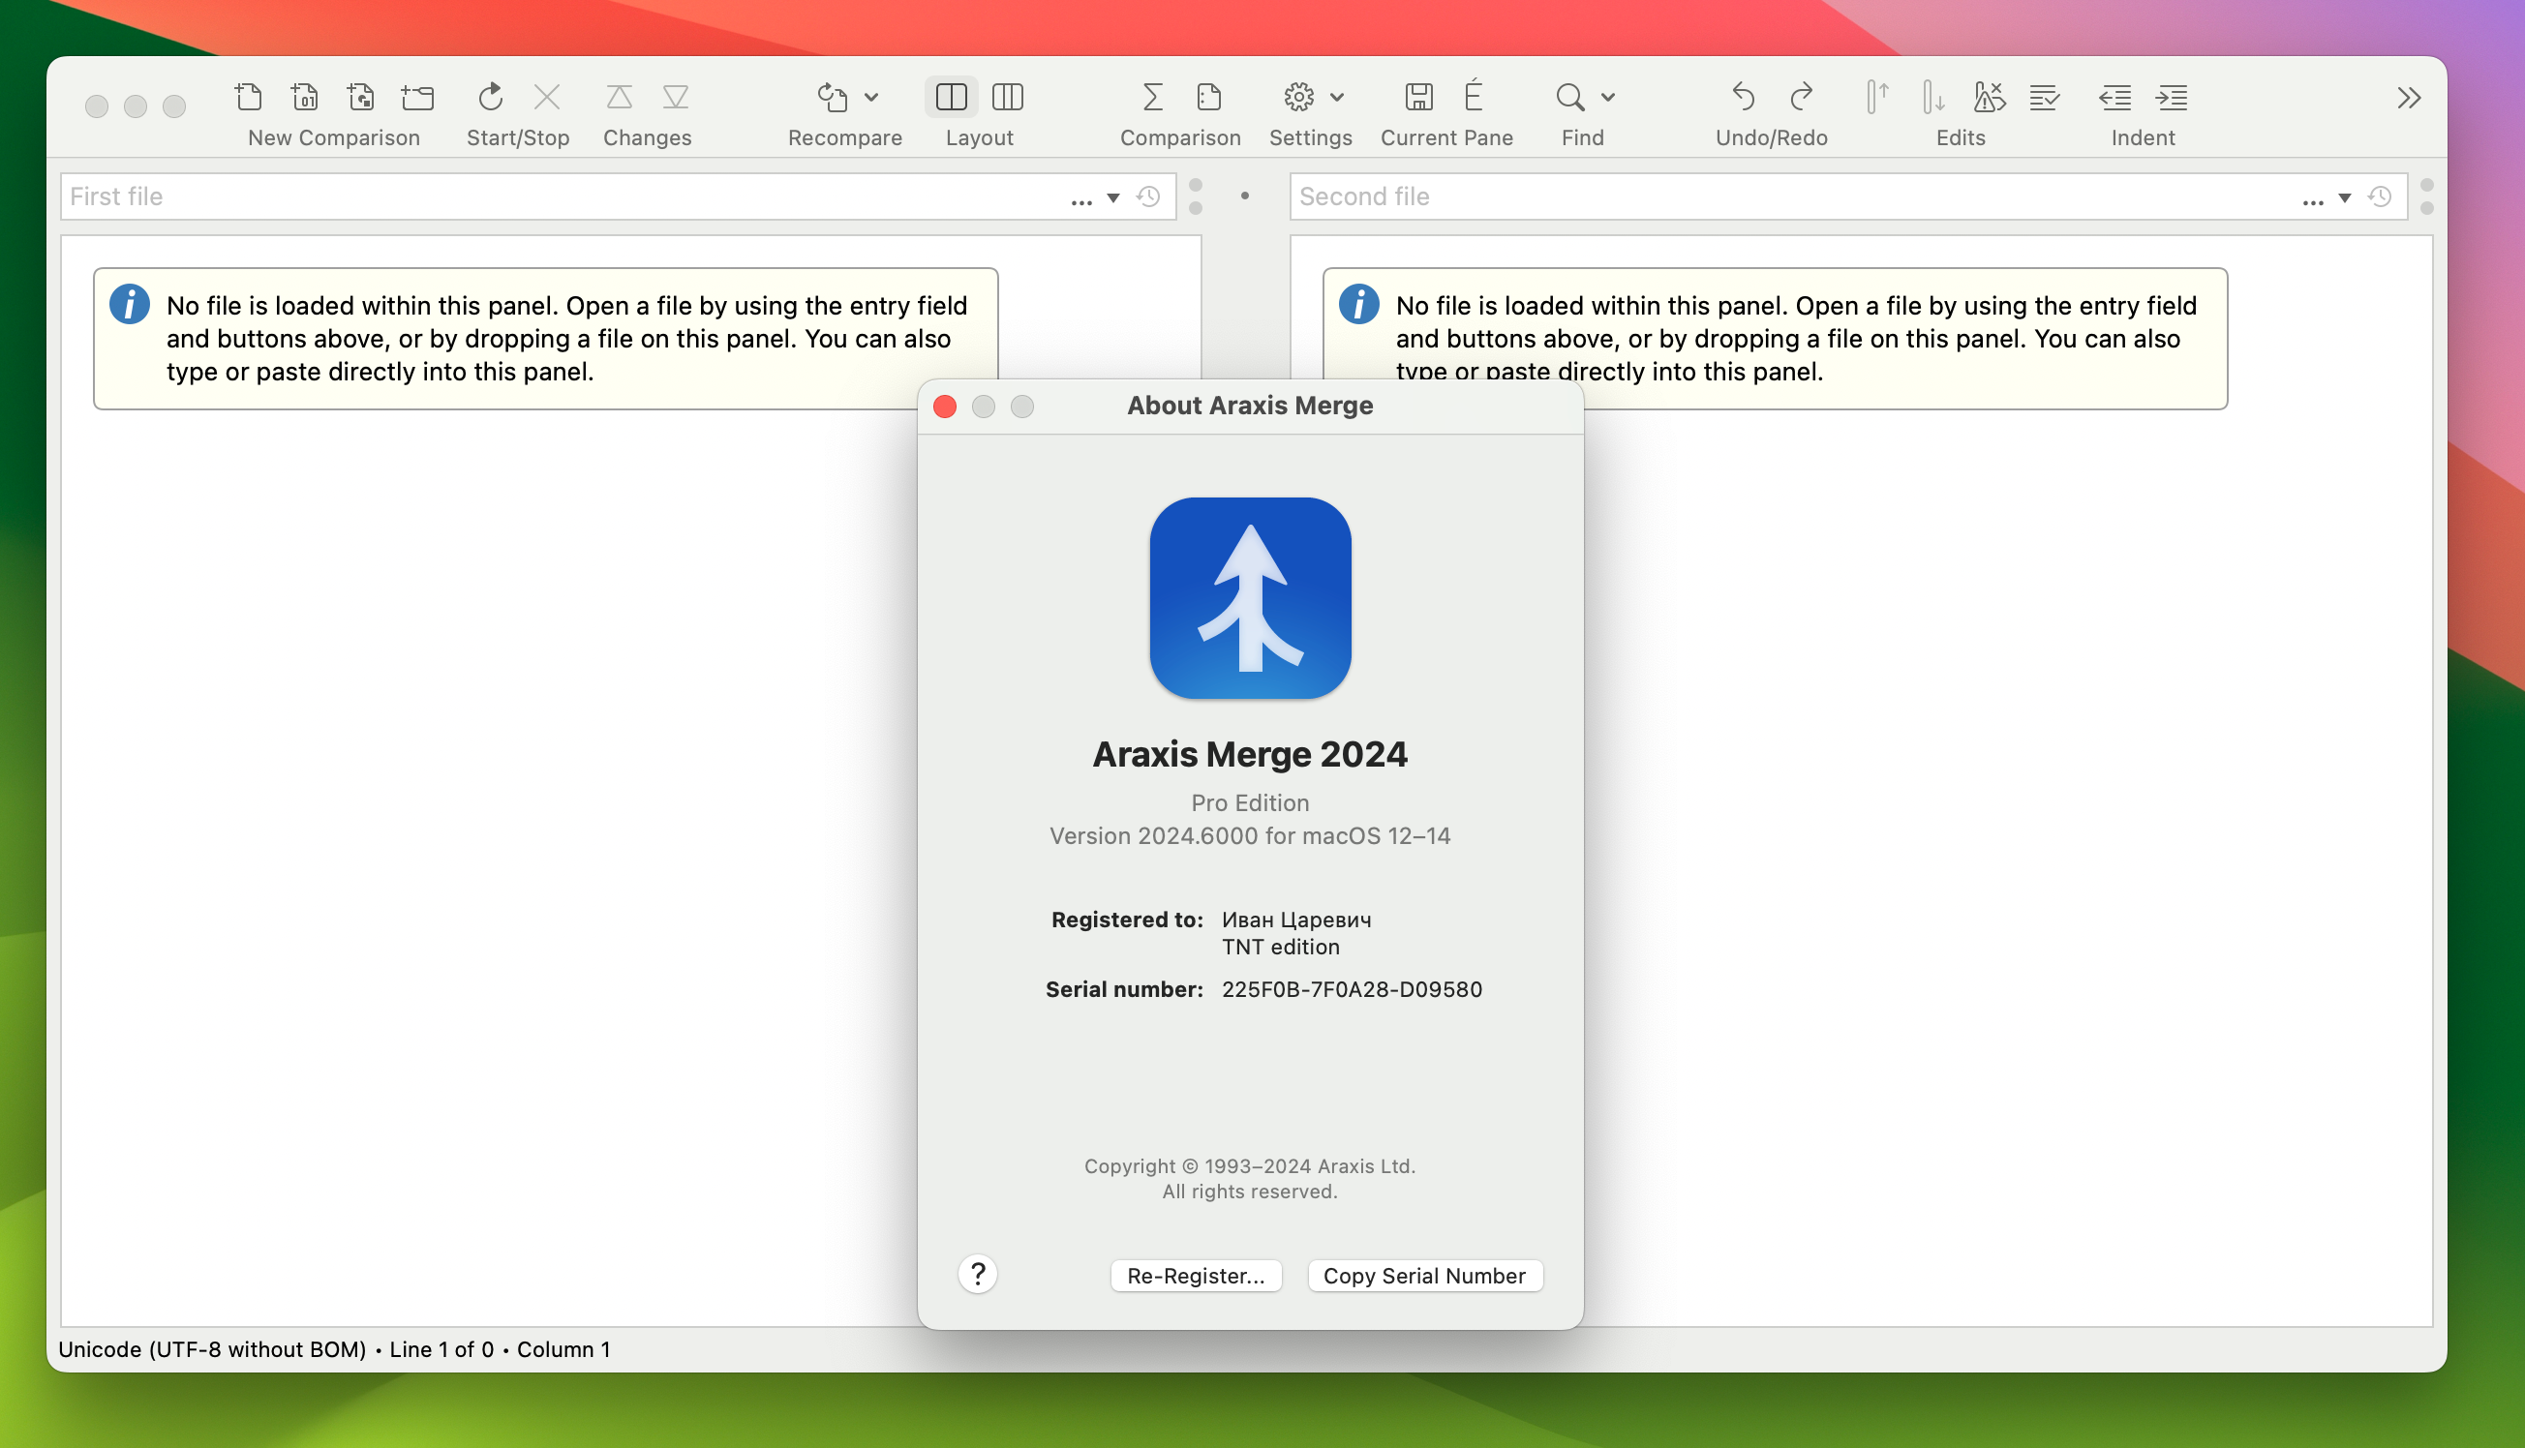Screen dimensions: 2525x1448
Task: Expand the First file dropdown arrow
Action: pyautogui.click(x=1113, y=195)
